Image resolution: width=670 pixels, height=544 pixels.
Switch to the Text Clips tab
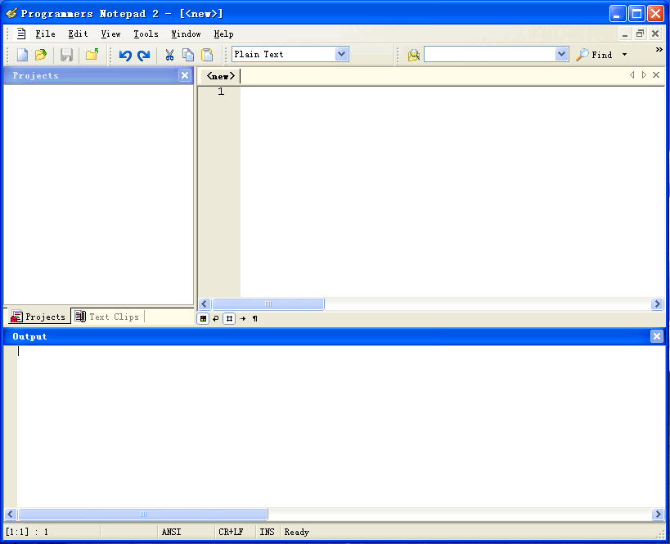(x=108, y=317)
